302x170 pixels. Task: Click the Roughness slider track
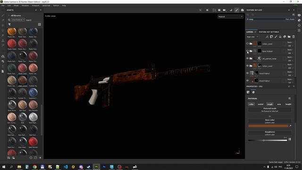point(268,140)
